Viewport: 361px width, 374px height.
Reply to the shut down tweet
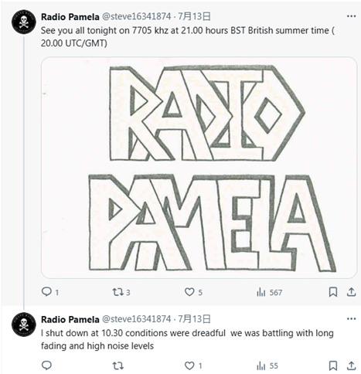46,365
